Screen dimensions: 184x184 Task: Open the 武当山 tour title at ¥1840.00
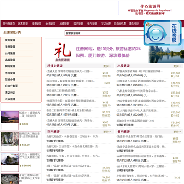click(x=30, y=156)
